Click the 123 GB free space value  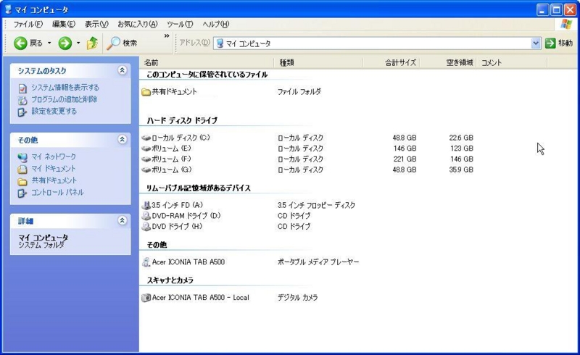pos(461,149)
